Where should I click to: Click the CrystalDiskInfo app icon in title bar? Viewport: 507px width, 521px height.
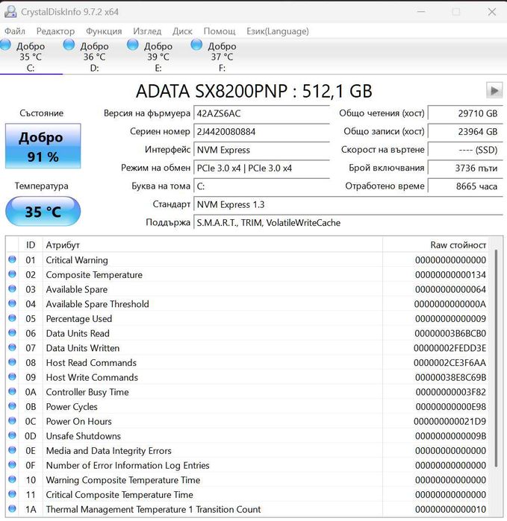pyautogui.click(x=10, y=12)
